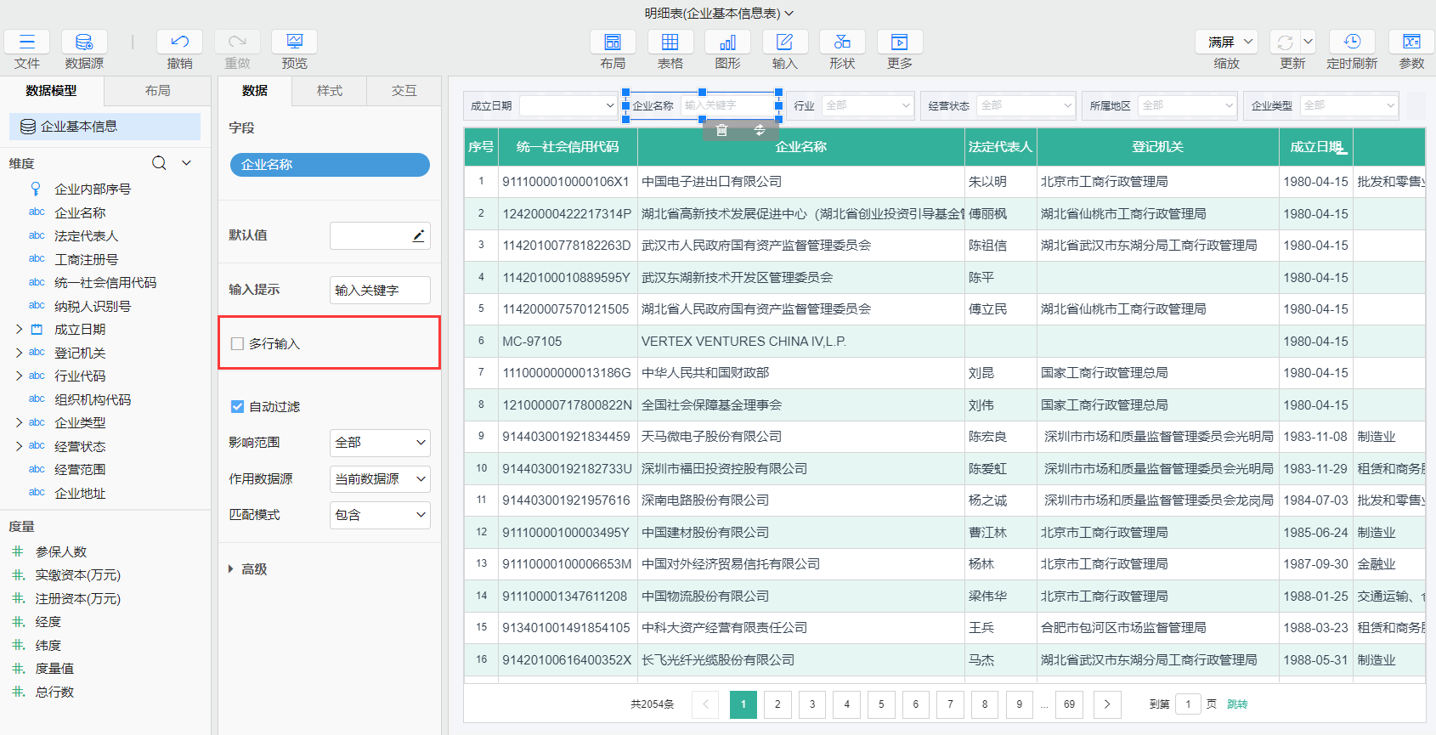The image size is (1436, 735).
Task: Select the 图形 chart tool icon
Action: click(727, 42)
